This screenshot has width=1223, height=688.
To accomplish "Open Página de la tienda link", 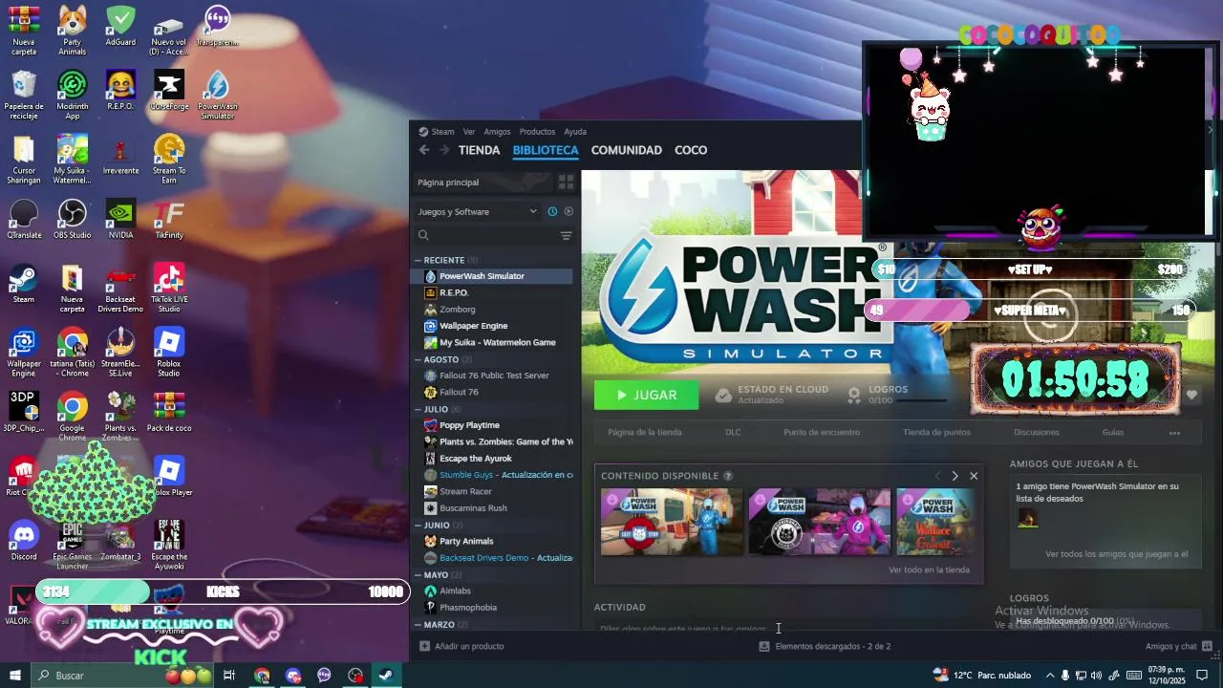I will [645, 432].
